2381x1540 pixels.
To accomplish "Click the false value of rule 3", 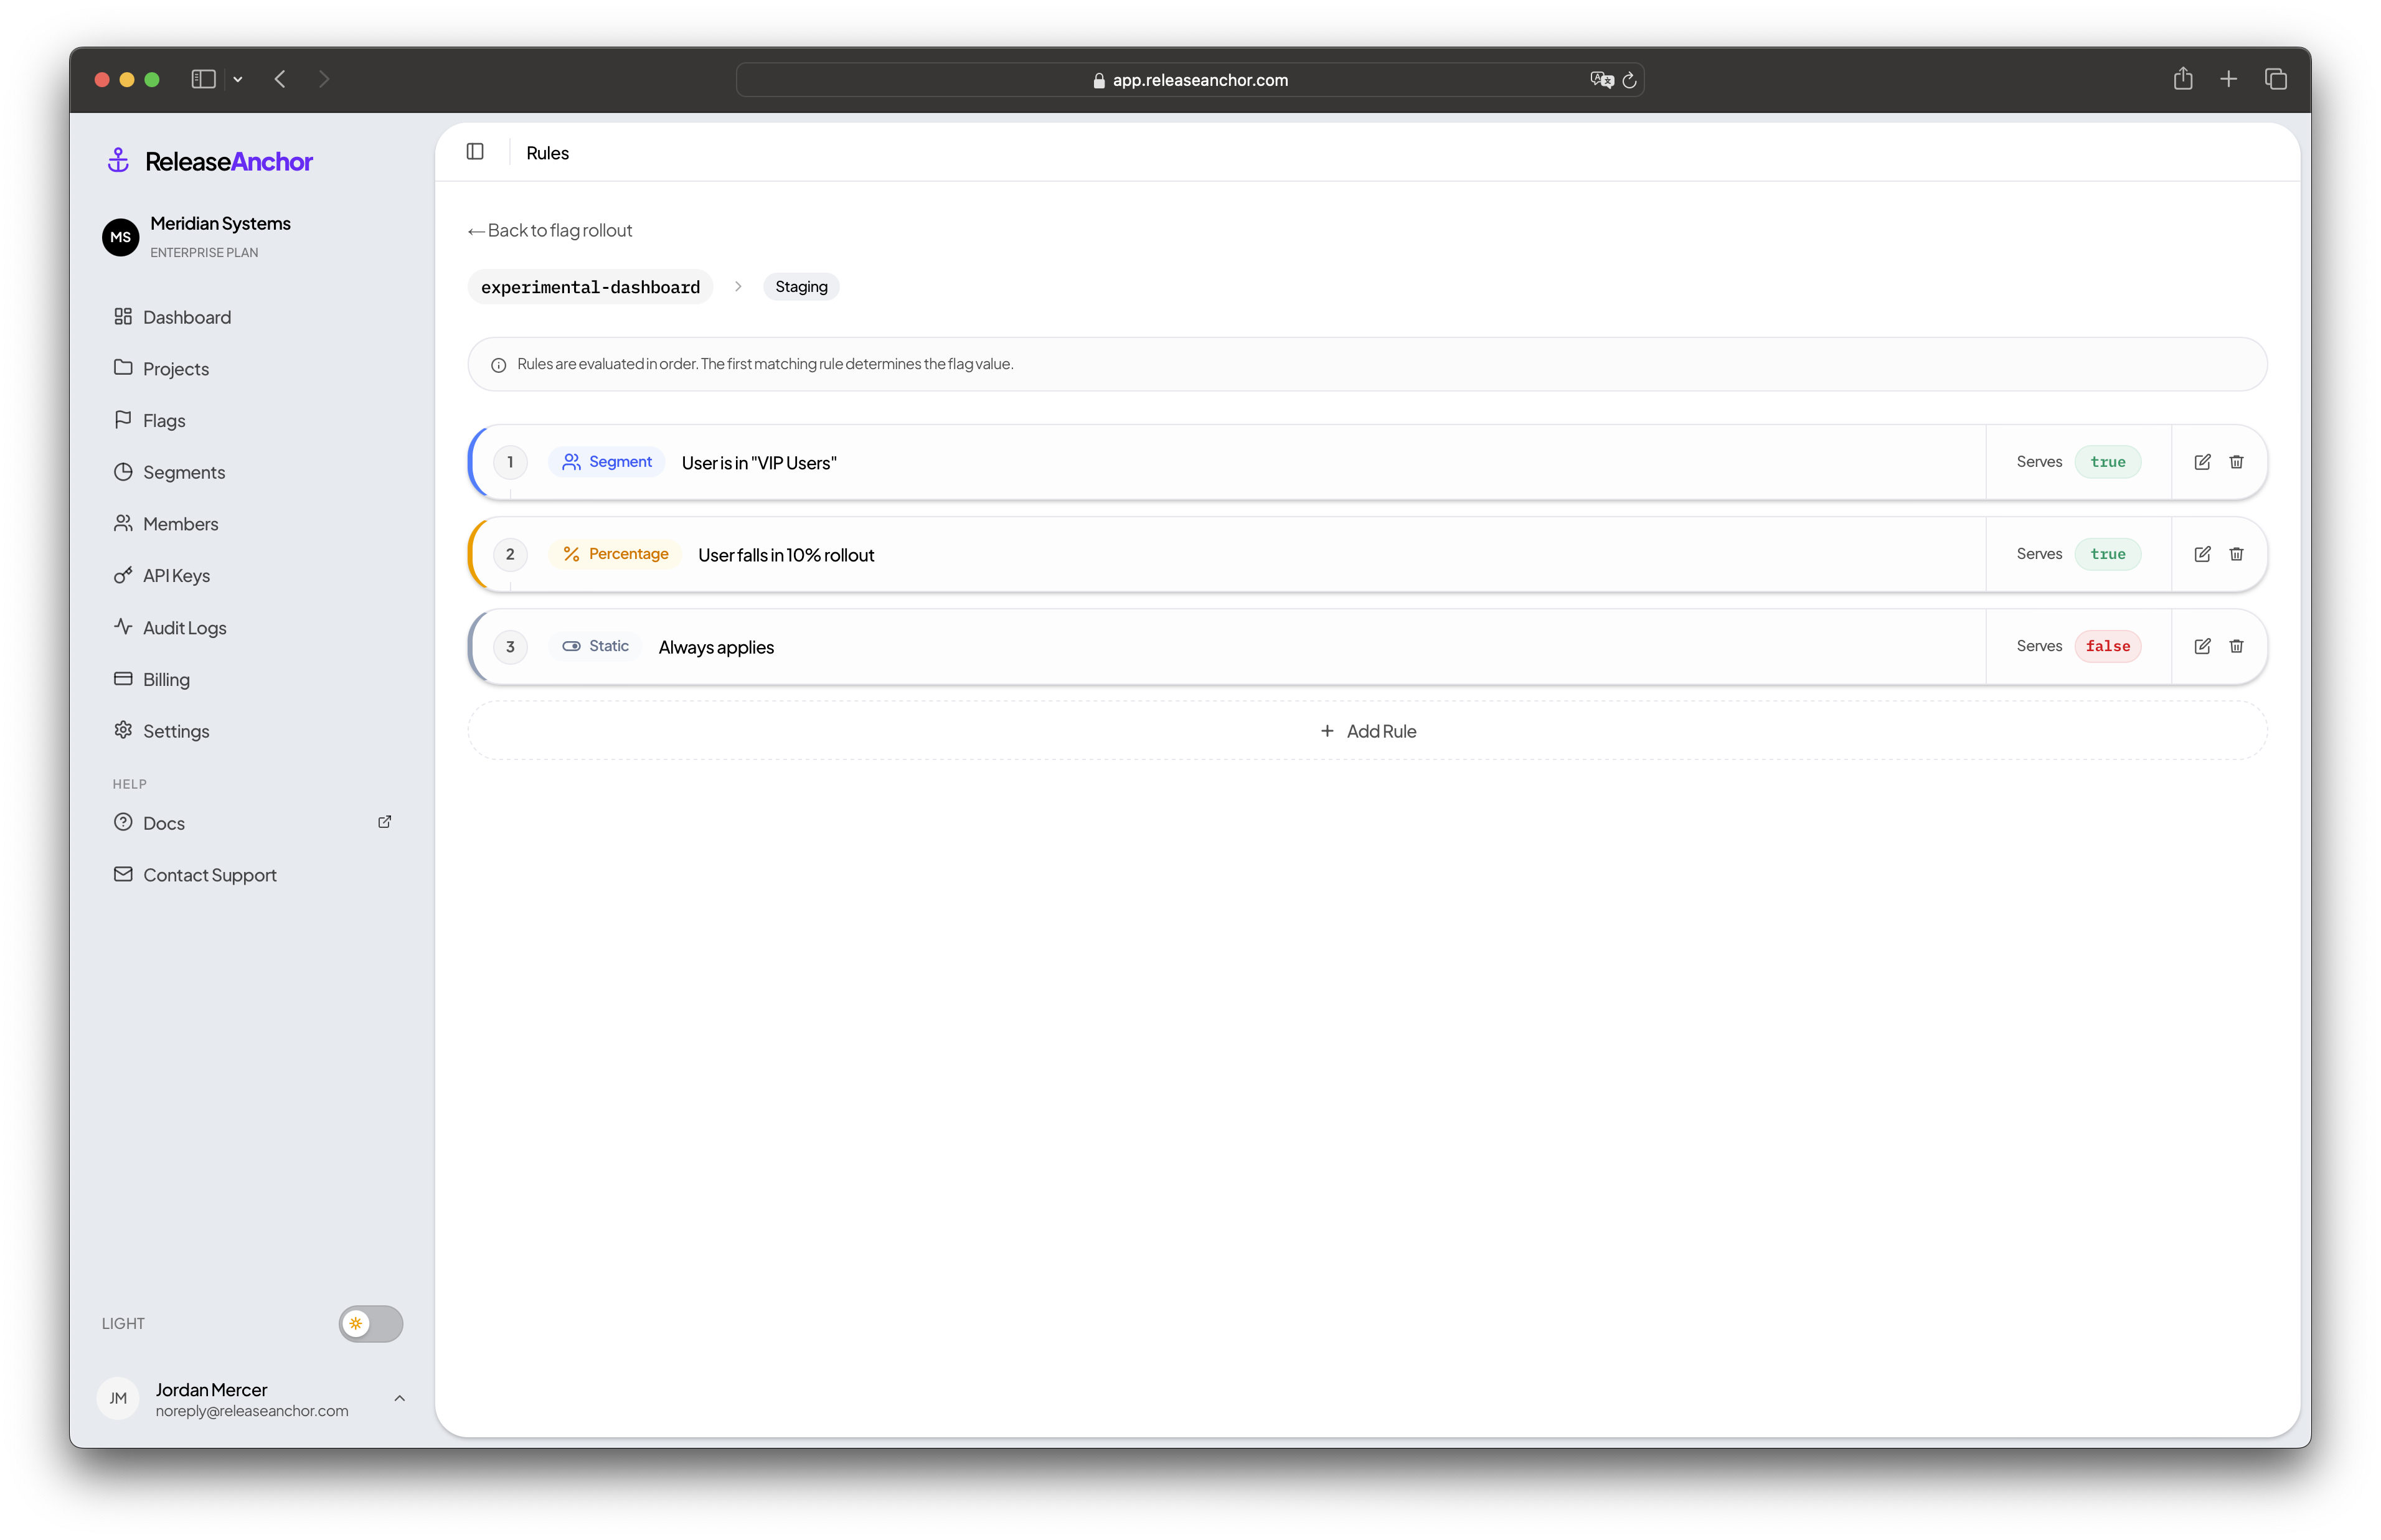I will click(x=2107, y=646).
